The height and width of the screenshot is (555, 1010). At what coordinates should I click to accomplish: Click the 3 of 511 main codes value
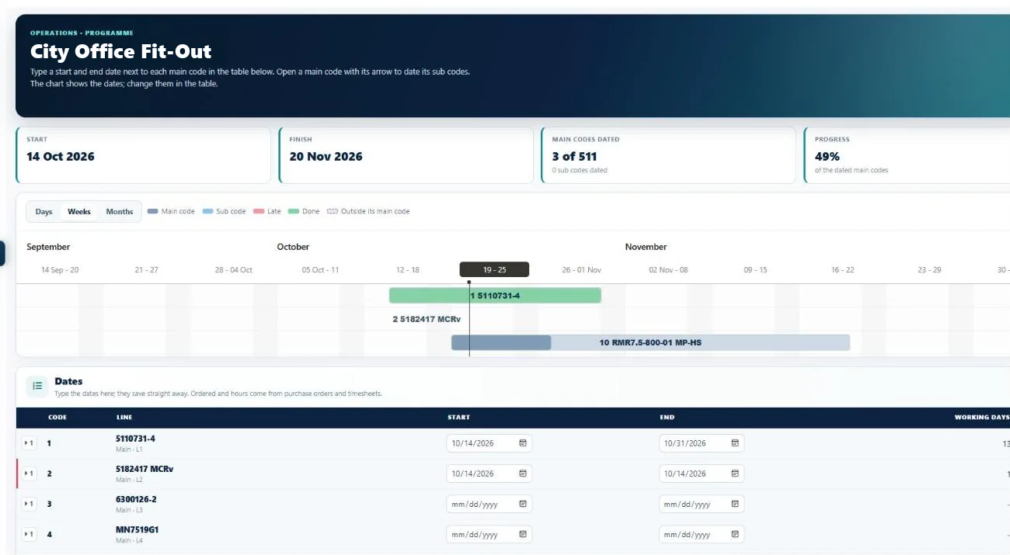pos(574,156)
